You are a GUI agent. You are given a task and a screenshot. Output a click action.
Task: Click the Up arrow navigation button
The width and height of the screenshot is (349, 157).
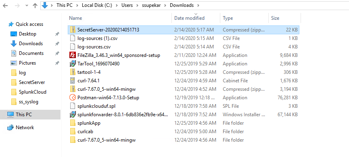pyautogui.click(x=35, y=6)
